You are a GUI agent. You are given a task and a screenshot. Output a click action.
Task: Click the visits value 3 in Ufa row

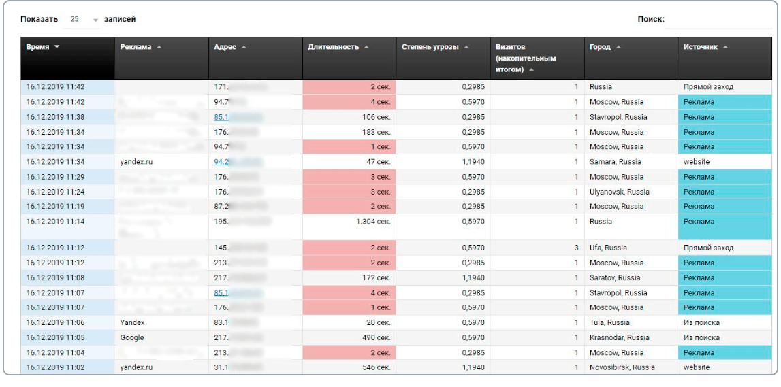pos(576,248)
